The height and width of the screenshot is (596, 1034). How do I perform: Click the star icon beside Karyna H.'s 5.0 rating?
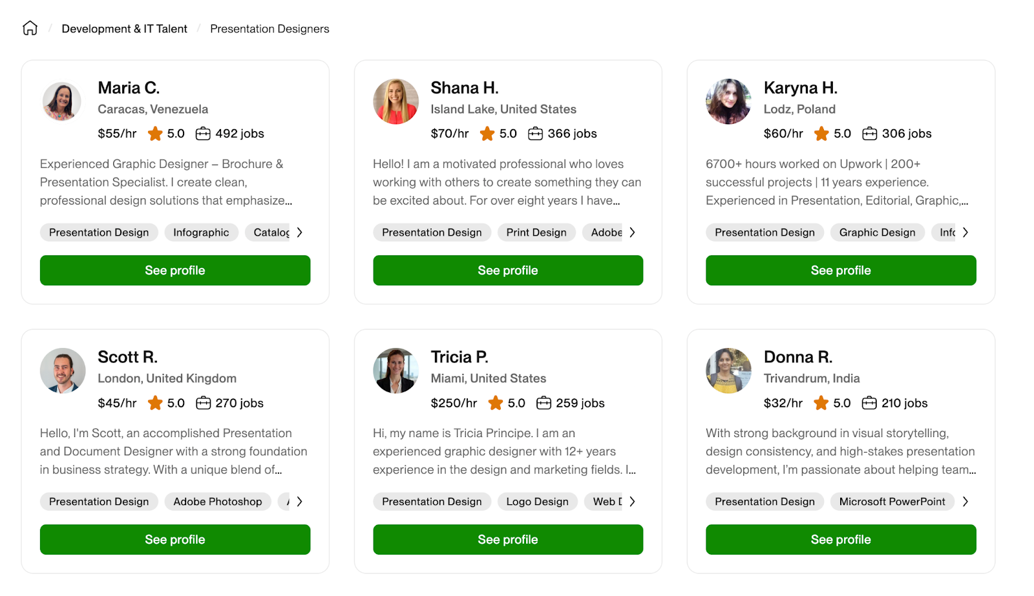(x=821, y=134)
